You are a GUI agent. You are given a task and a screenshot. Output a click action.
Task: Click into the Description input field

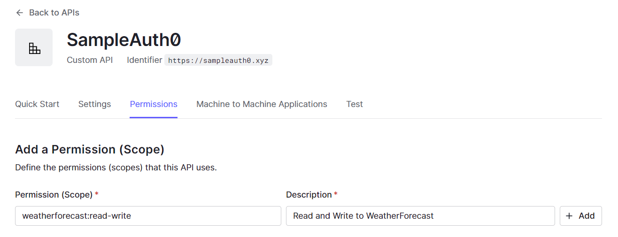(x=420, y=216)
